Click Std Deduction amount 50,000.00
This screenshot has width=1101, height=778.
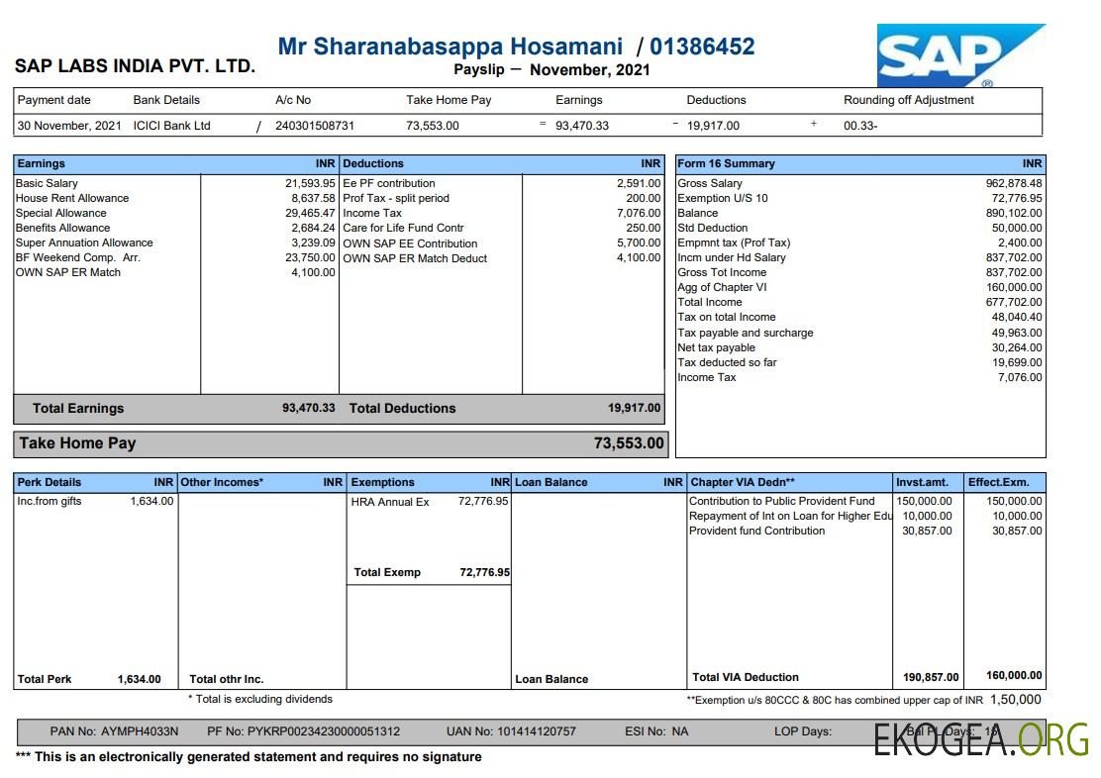1017,228
